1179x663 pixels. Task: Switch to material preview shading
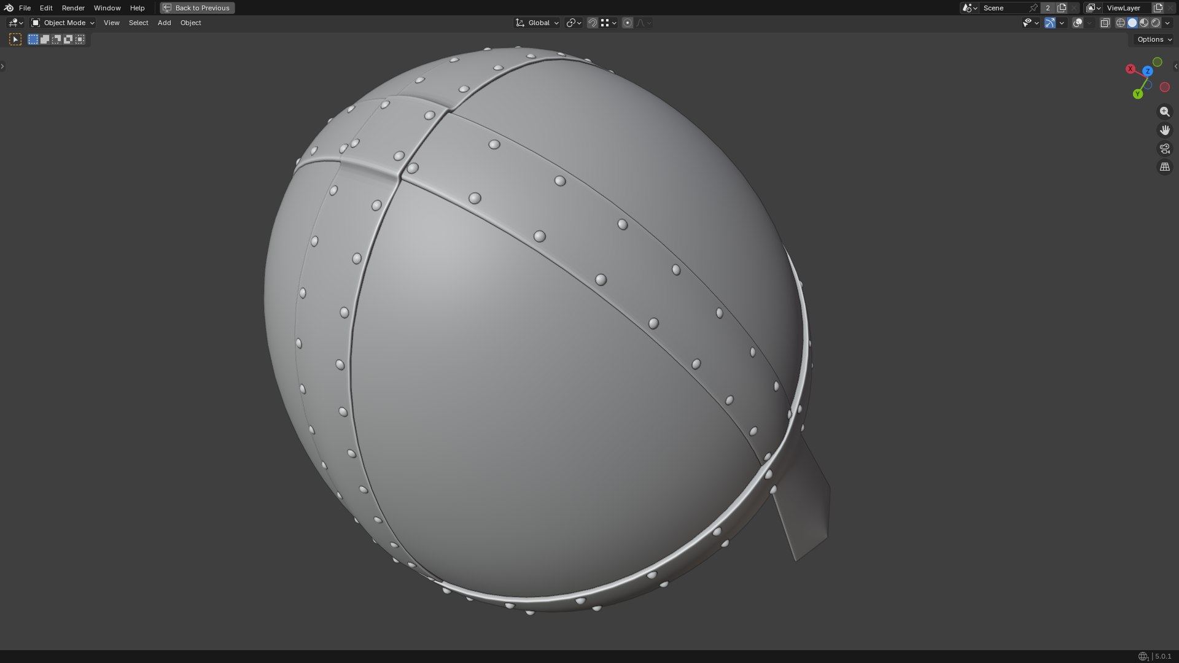click(x=1144, y=23)
